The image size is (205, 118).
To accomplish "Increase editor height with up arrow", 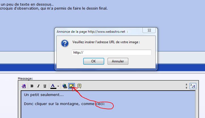I will (186, 85).
